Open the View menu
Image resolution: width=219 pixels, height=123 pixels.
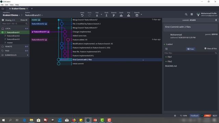point(12,5)
